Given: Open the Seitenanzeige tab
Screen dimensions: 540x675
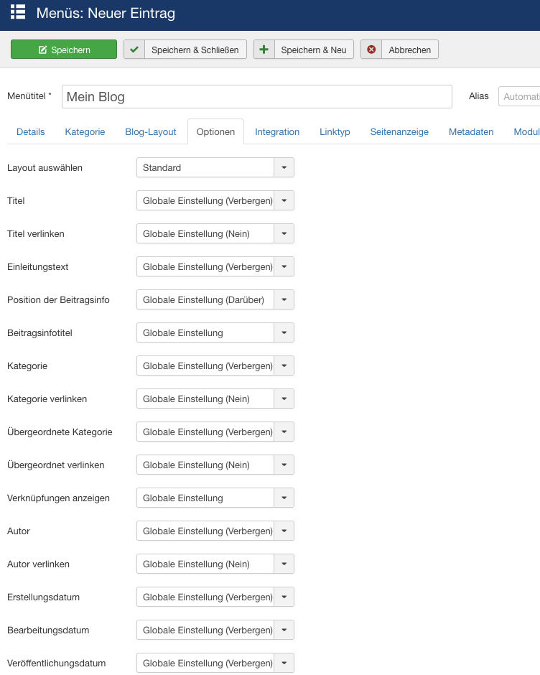Looking at the screenshot, I should pyautogui.click(x=399, y=132).
